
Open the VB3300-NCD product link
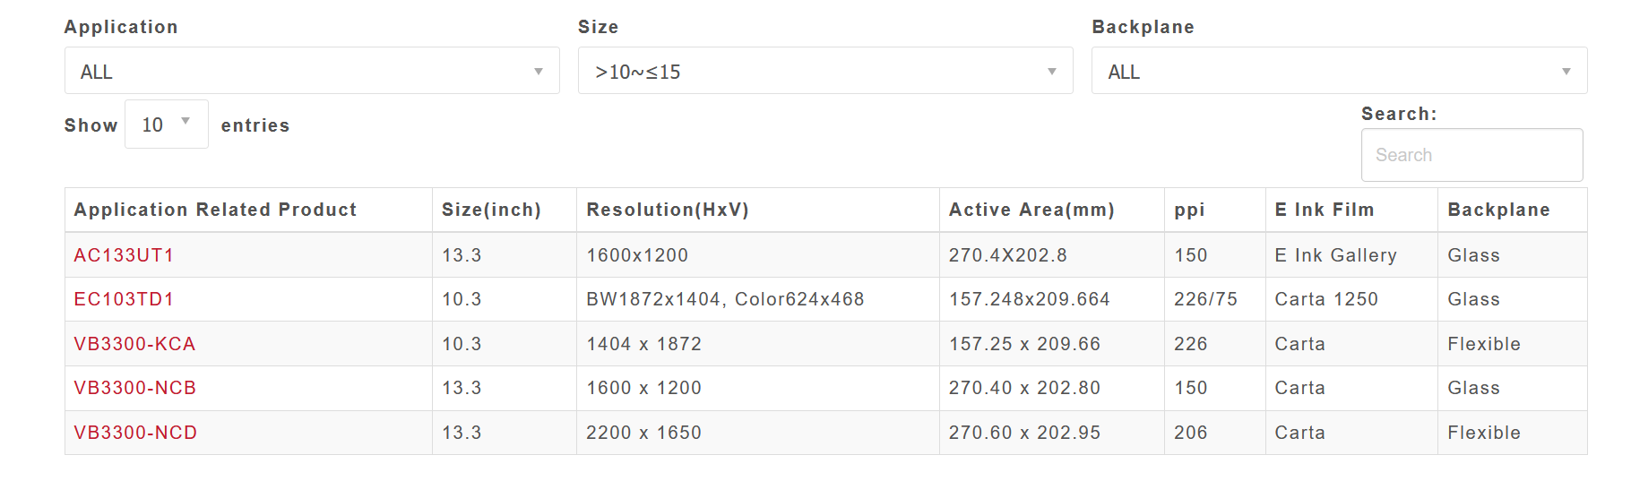pos(135,433)
